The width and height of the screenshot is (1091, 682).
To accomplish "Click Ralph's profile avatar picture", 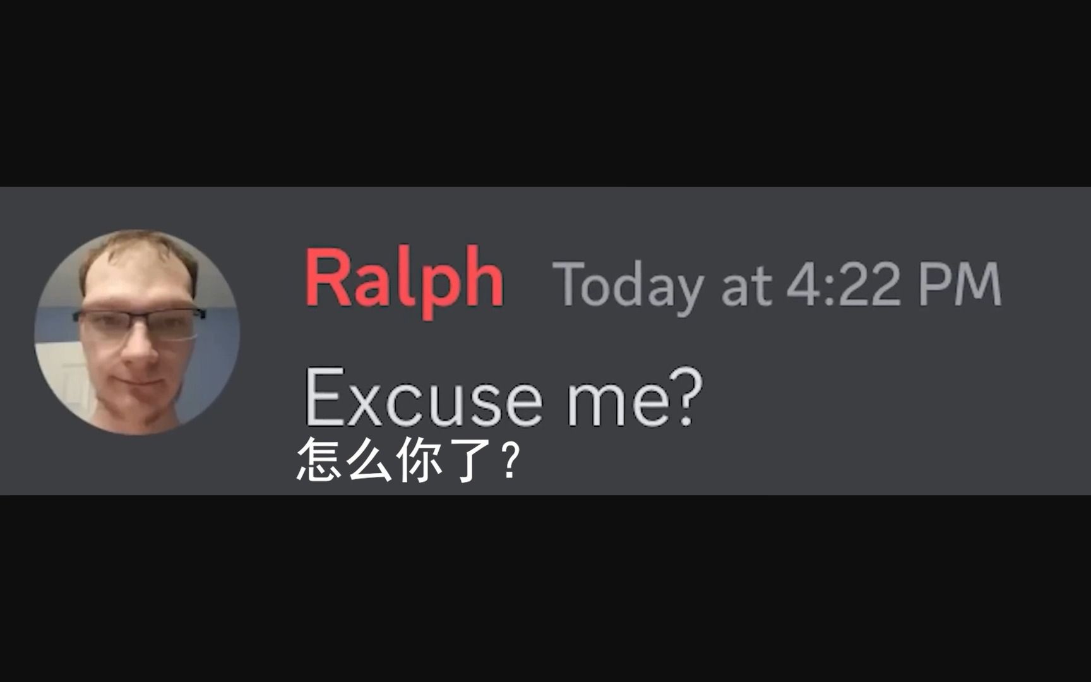I will [x=137, y=332].
